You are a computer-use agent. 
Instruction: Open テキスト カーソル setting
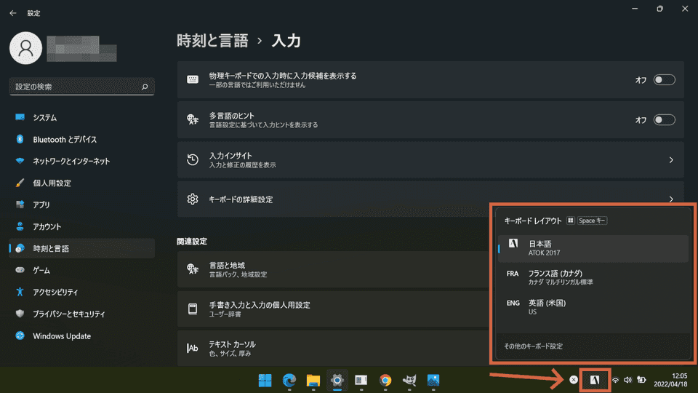click(333, 348)
